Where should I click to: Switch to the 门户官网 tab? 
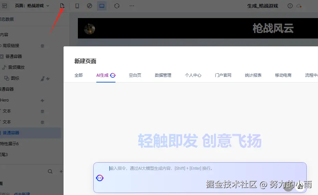(223, 75)
